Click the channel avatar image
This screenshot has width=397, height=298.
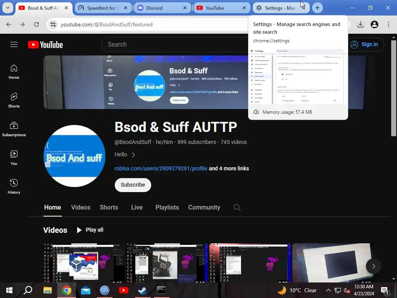75,156
